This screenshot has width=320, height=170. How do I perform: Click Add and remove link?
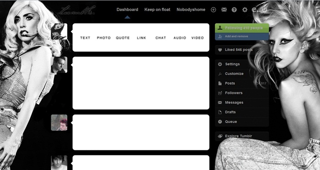(x=236, y=36)
